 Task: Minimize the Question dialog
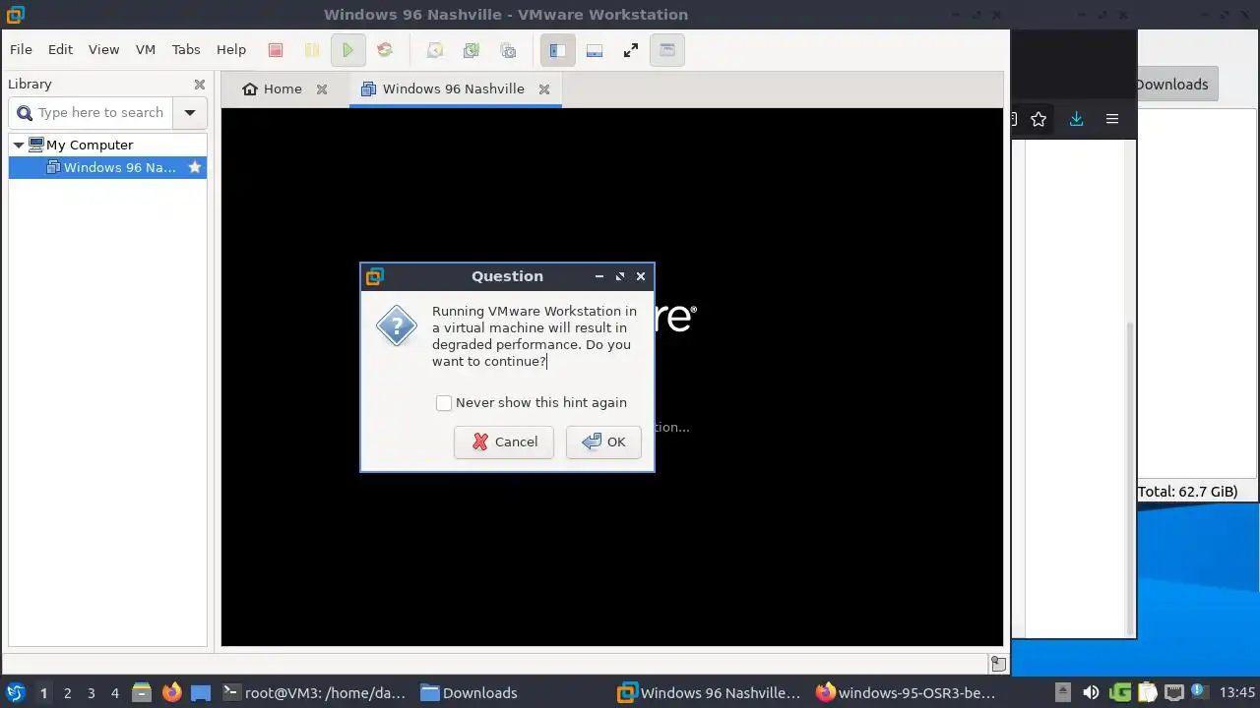click(x=599, y=276)
